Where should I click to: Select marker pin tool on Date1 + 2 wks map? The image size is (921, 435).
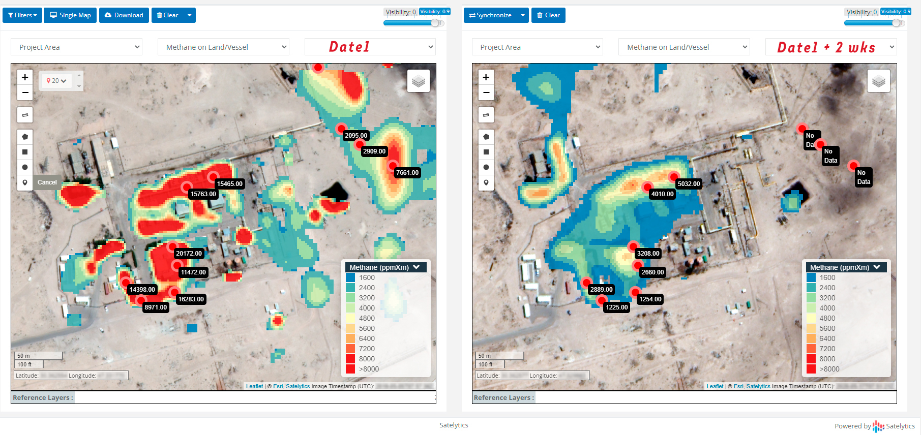tap(486, 182)
